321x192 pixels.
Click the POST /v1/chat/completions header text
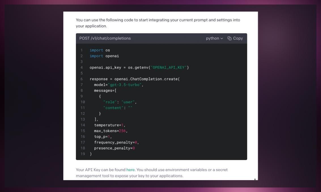point(105,38)
